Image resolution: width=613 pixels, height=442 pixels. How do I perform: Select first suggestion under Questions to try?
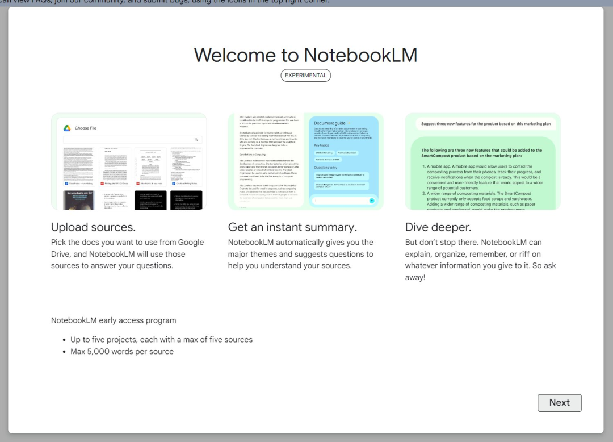[x=341, y=176]
